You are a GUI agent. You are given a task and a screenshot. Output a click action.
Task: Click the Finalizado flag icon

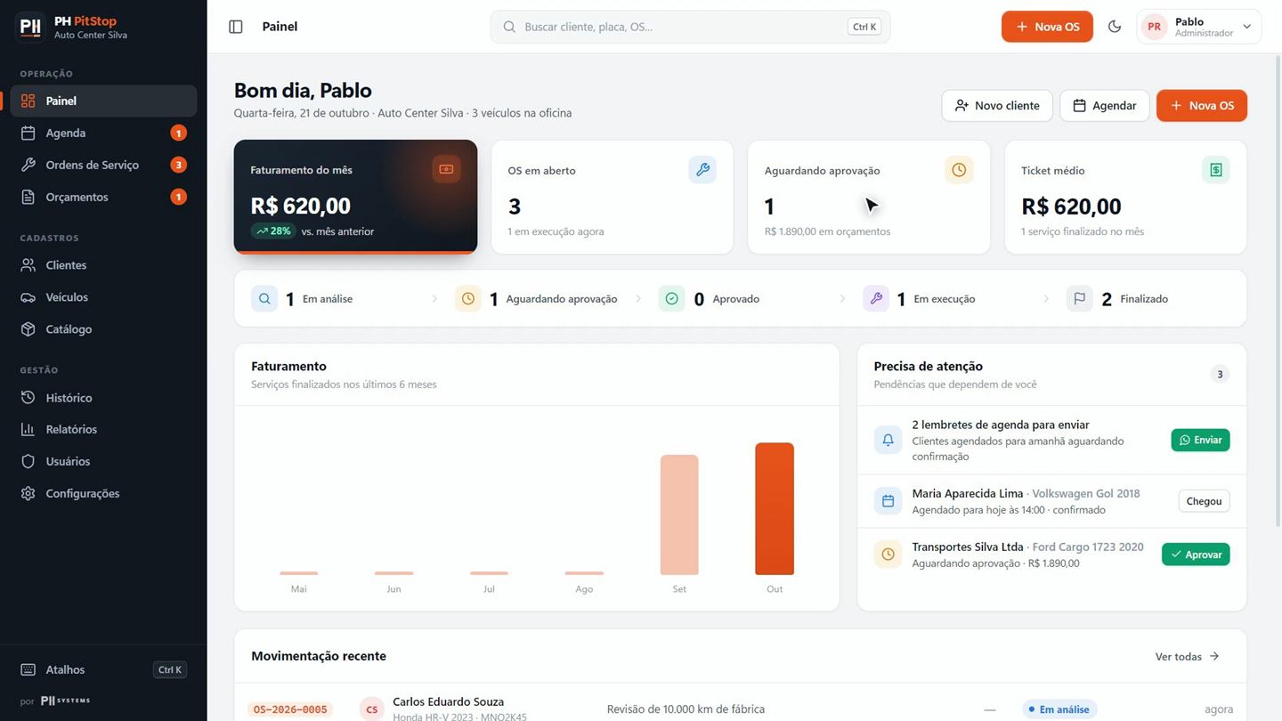[1080, 299]
